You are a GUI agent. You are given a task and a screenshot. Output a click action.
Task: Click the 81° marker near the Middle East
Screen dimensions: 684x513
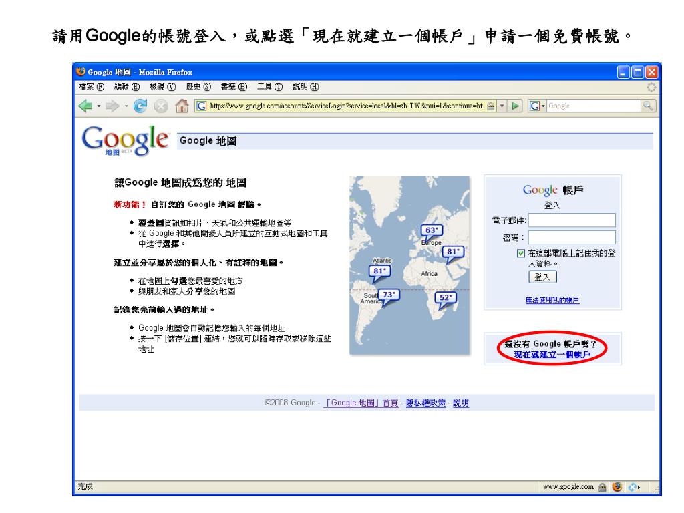tap(453, 253)
